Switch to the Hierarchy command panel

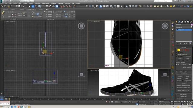[x=182, y=22]
